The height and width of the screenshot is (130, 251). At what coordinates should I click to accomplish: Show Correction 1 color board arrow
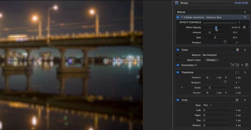point(246,65)
